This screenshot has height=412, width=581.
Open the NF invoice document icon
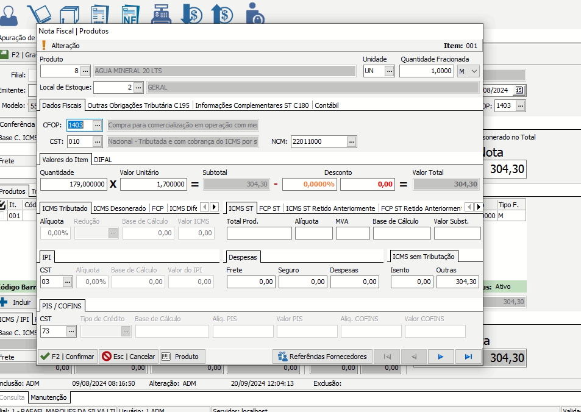pos(130,12)
